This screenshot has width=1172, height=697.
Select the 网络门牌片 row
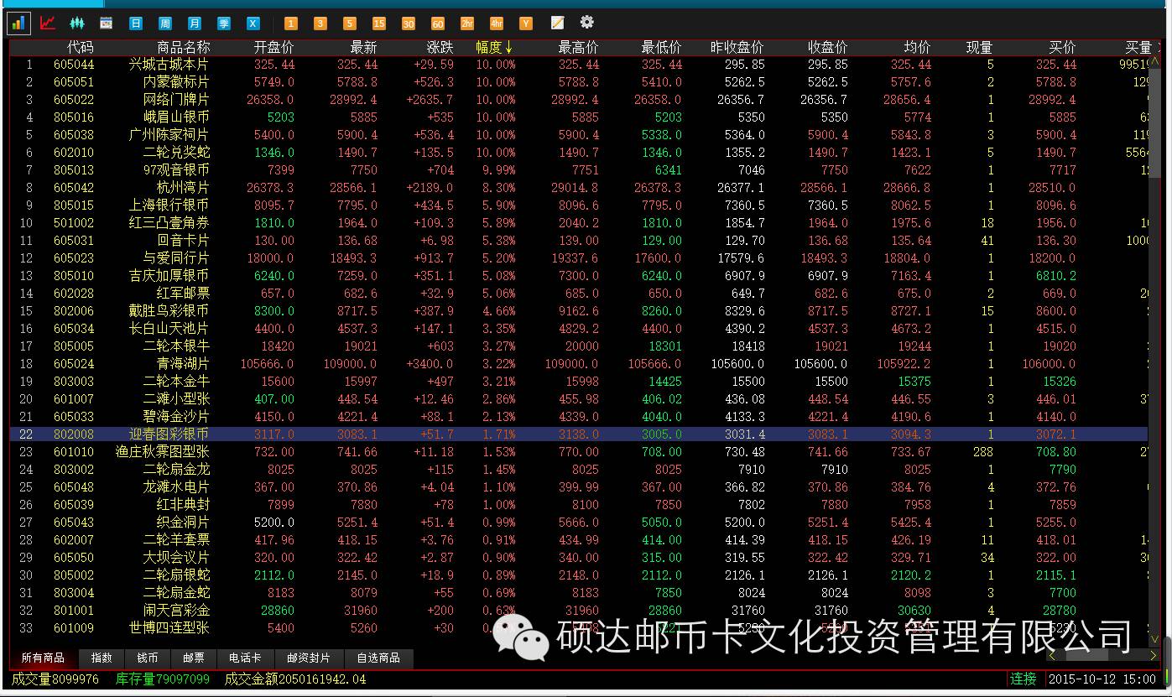click(579, 100)
